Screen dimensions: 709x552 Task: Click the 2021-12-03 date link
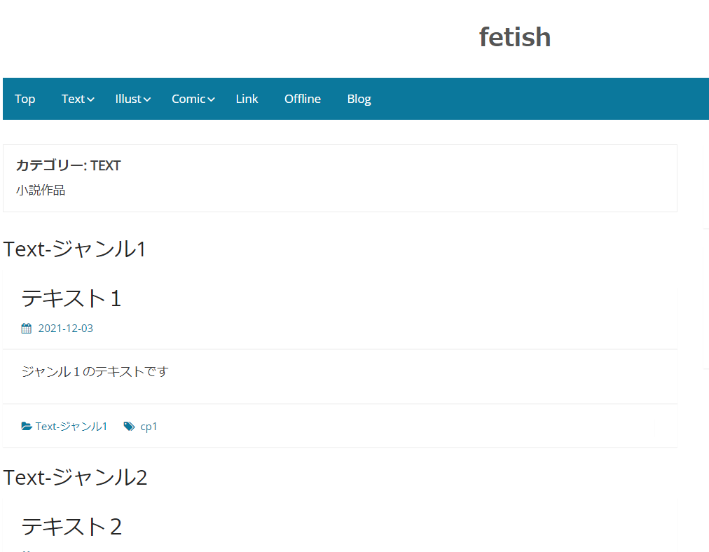coord(66,329)
